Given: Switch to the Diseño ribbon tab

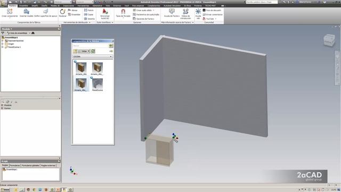Looking at the screenshot, I should pyautogui.click(x=44, y=6).
